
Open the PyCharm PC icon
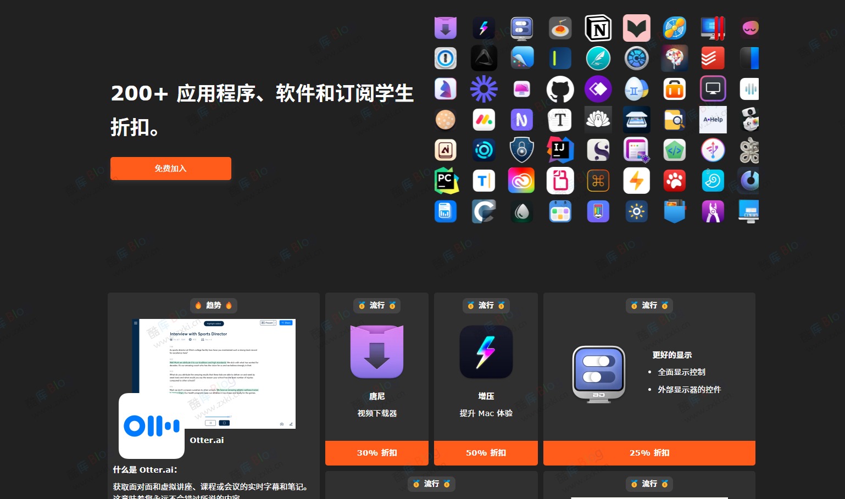click(x=447, y=181)
